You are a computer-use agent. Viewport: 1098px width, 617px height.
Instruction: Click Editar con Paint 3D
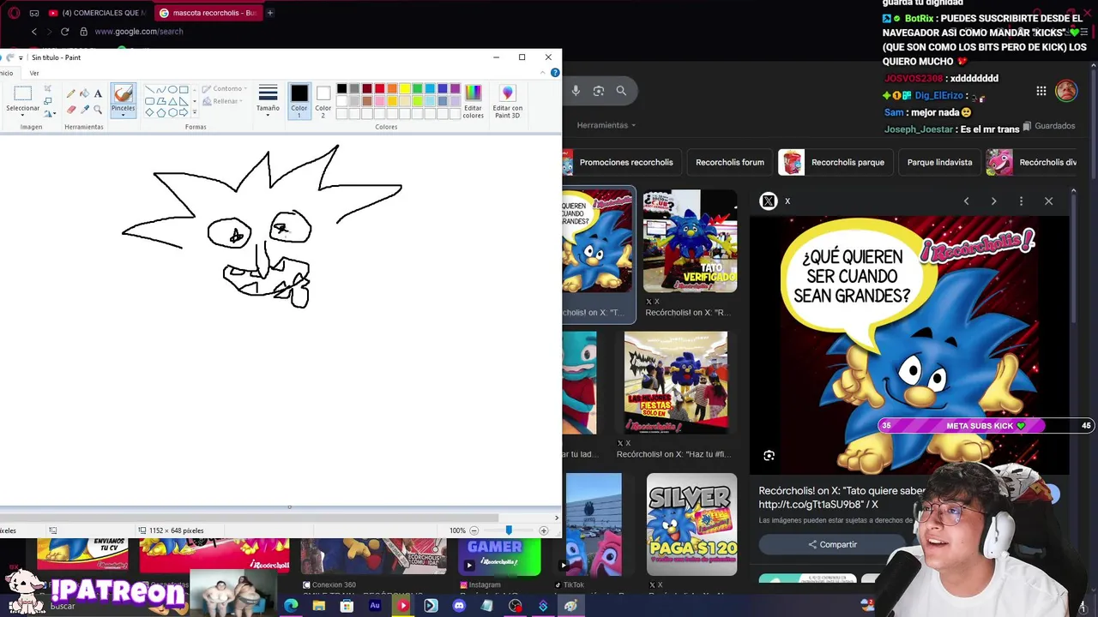point(507,100)
